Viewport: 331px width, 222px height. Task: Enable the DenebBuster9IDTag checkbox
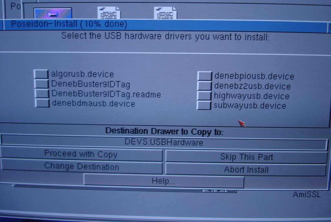pyautogui.click(x=41, y=84)
